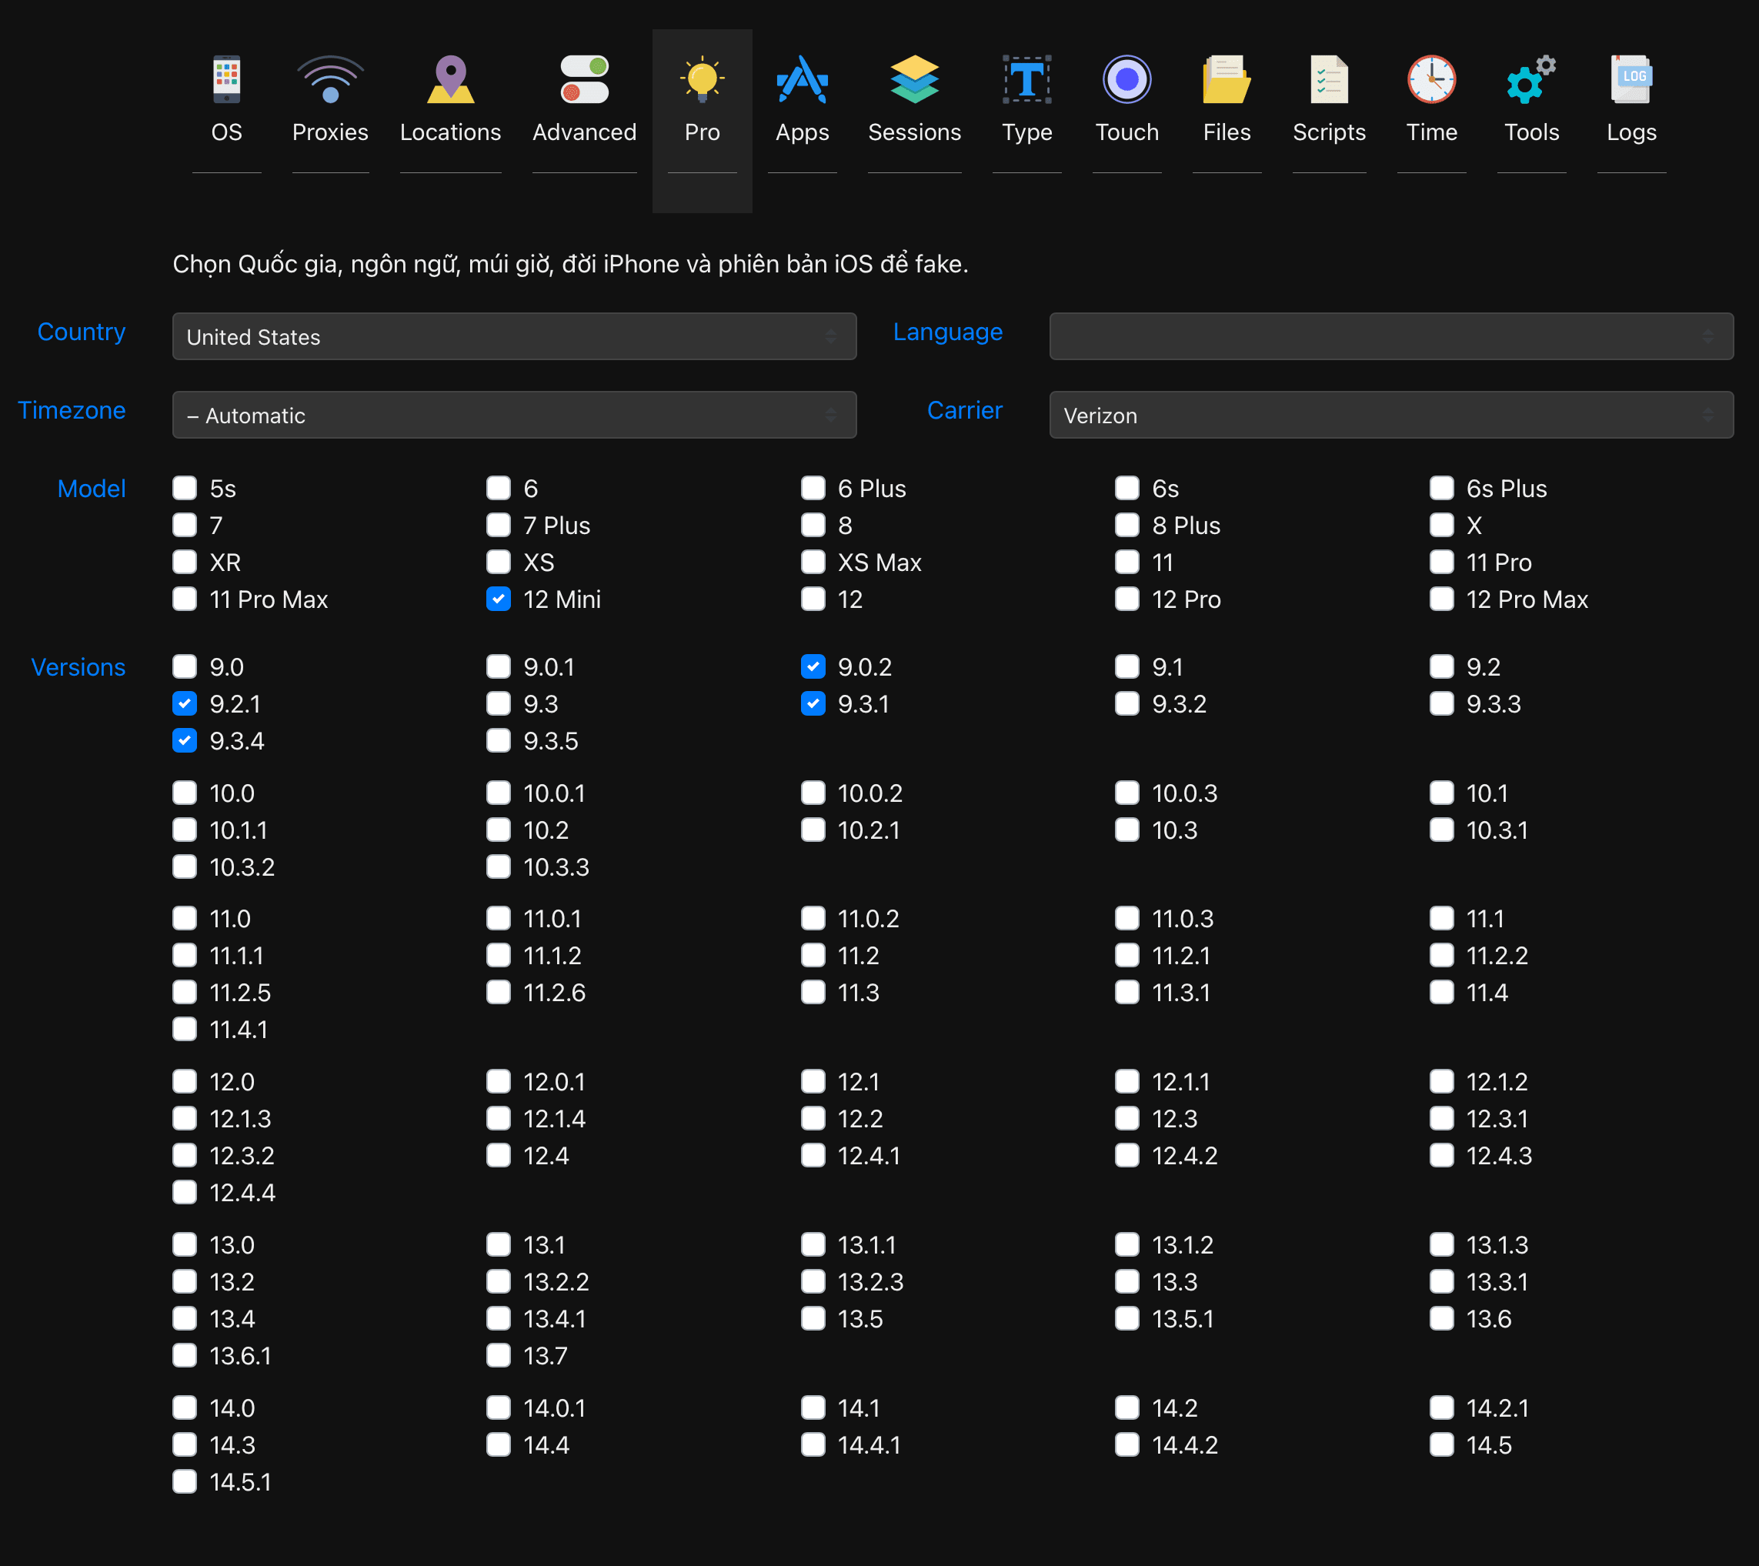Uncheck the 9.3.1 version checkbox

[x=813, y=703]
